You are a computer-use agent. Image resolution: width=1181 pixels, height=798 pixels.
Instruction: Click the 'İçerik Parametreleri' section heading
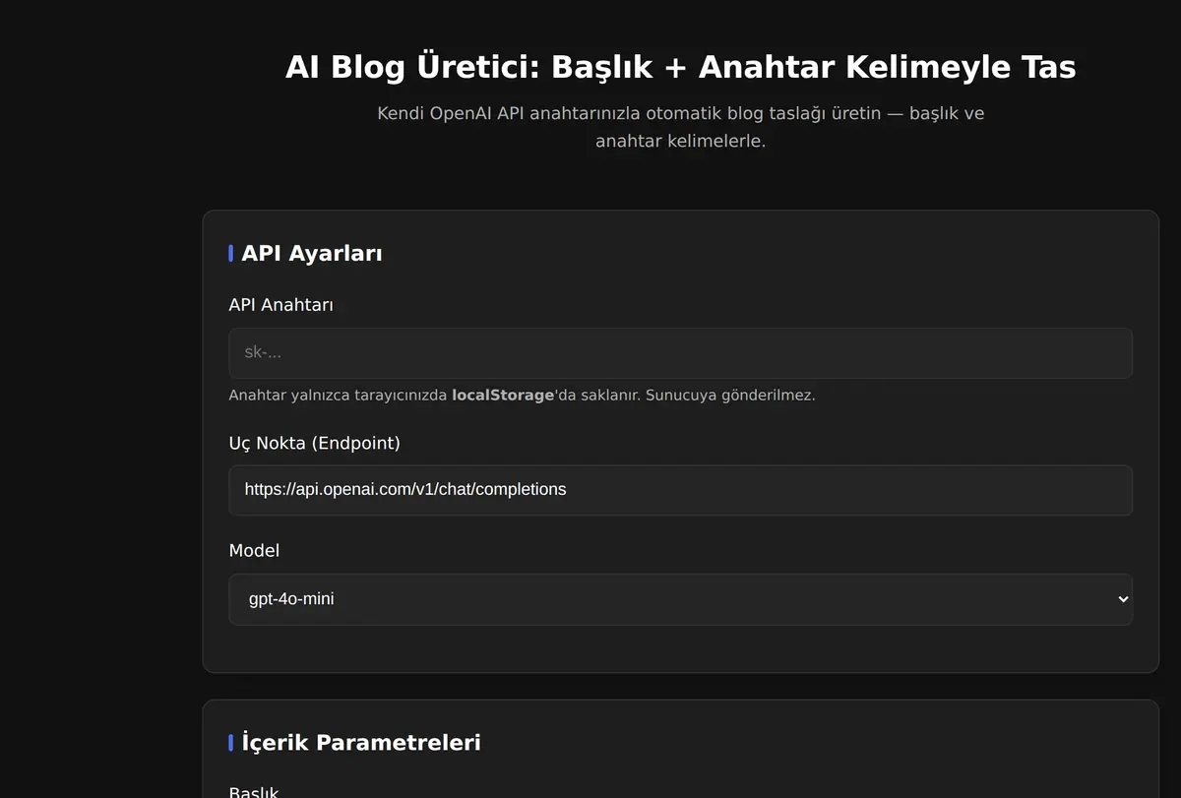click(x=360, y=742)
